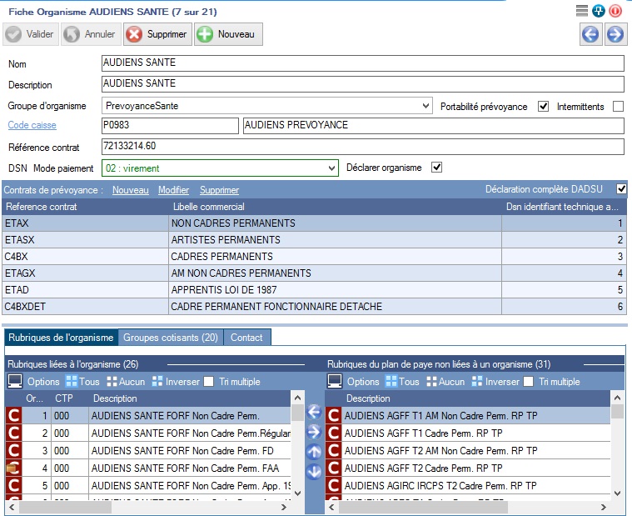
Task: Click the Référence contrat input field
Action: (x=361, y=147)
